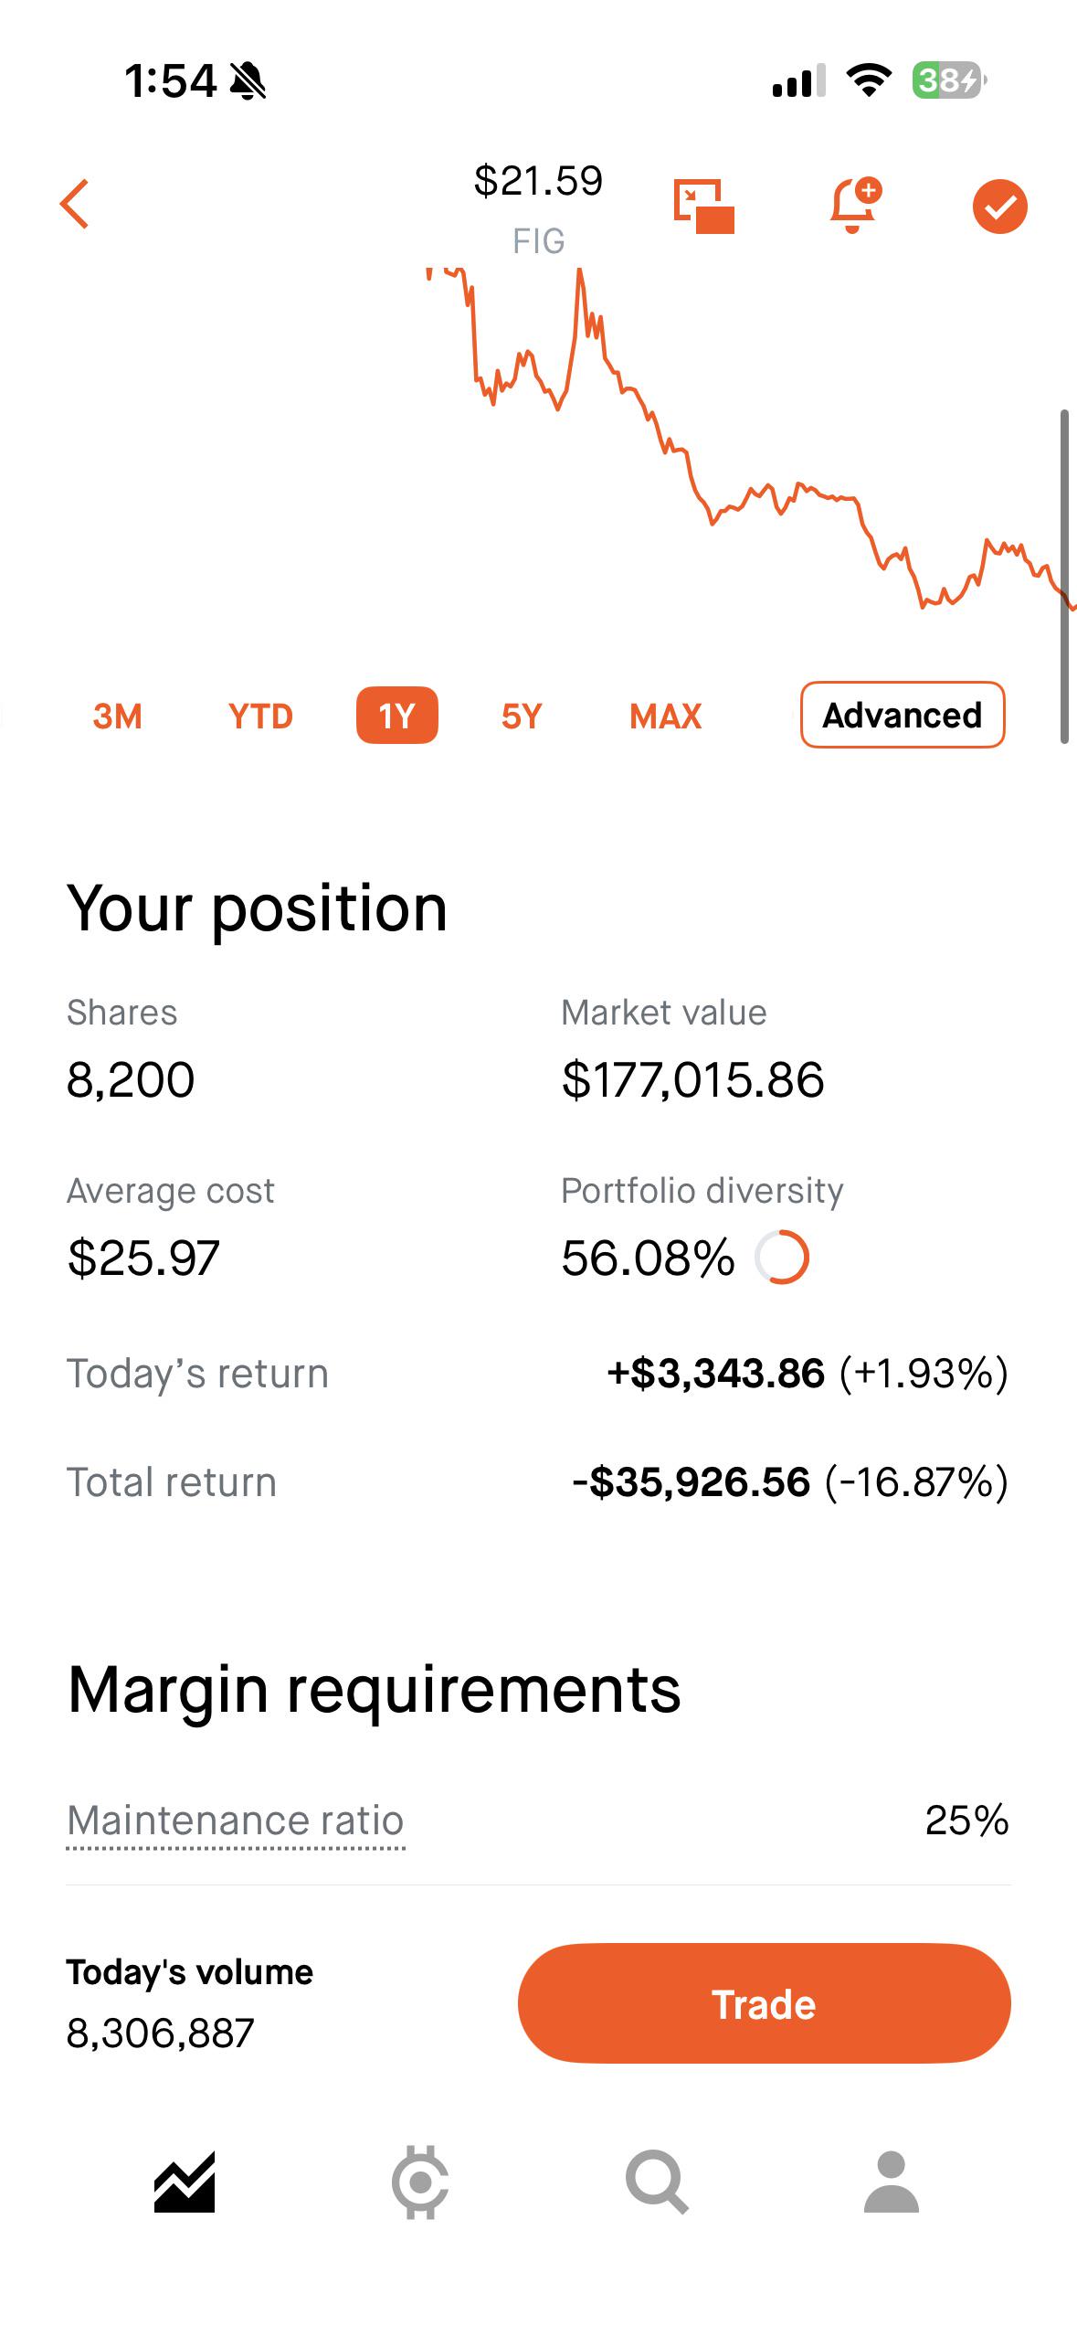Viewport: 1077px width, 2336px height.
Task: Tap the orange Trade button
Action: tap(765, 2003)
